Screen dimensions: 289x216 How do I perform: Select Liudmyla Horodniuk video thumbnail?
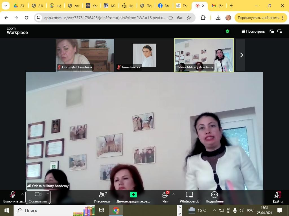pyautogui.click(x=85, y=55)
